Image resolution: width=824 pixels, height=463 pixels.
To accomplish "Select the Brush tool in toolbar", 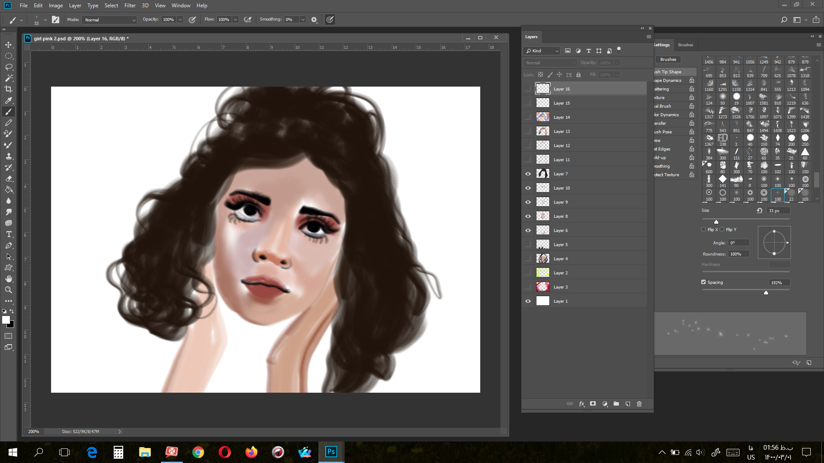I will [x=9, y=111].
